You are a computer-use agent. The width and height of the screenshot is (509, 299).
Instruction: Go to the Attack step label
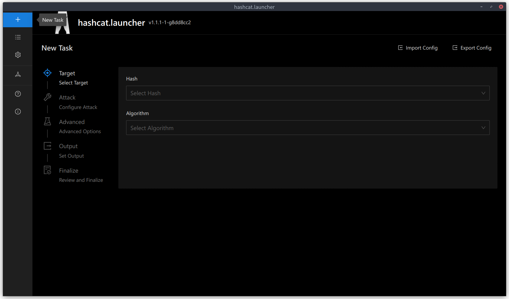click(67, 97)
